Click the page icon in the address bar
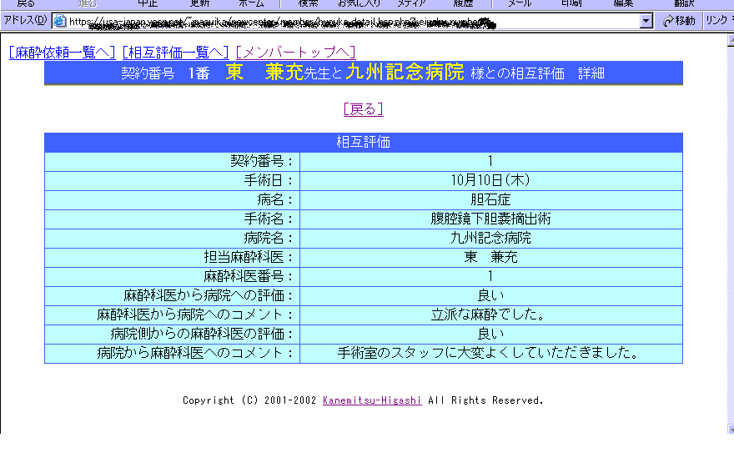Viewport: 734px width, 473px height. tap(60, 21)
